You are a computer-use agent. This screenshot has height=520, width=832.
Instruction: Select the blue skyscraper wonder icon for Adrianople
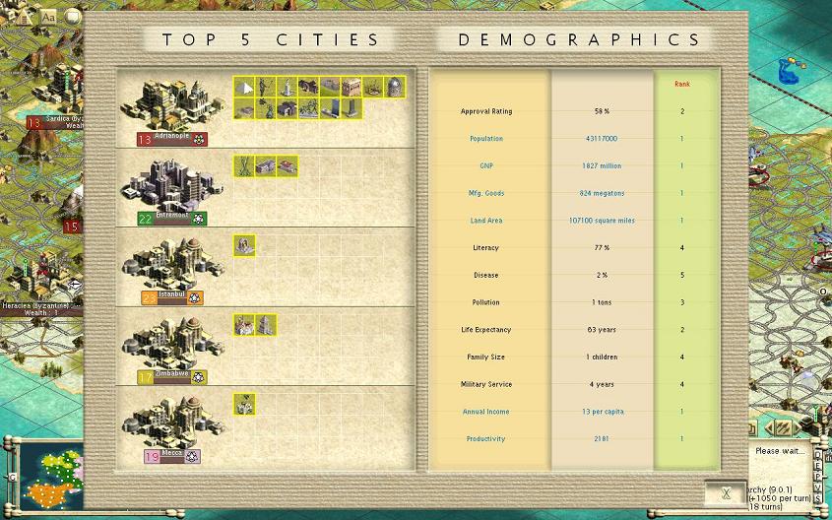point(330,108)
